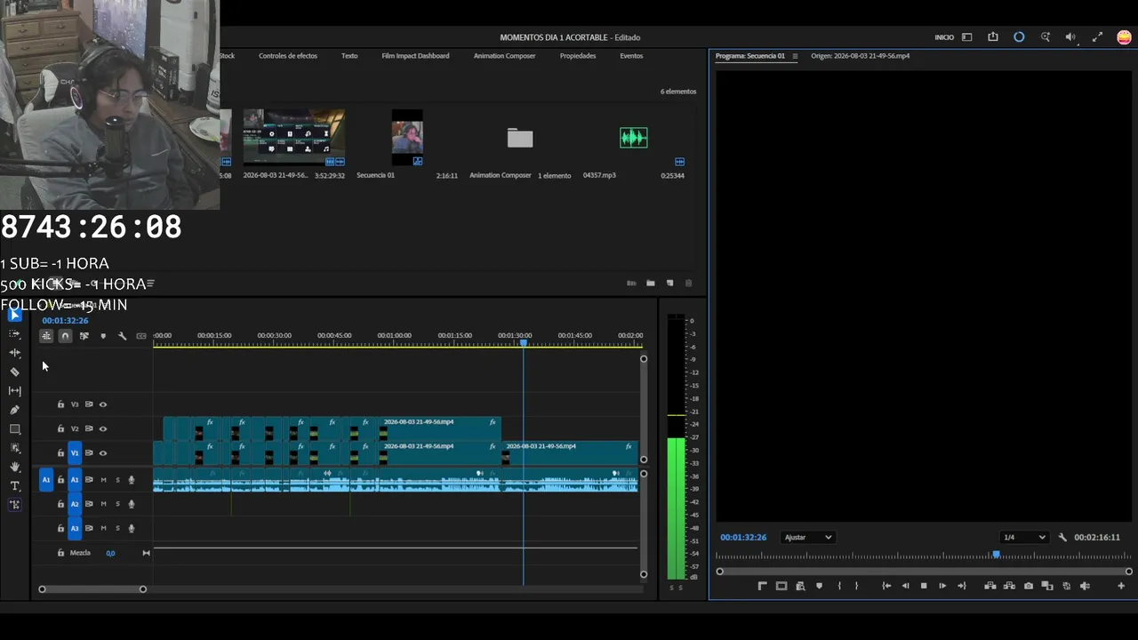The width and height of the screenshot is (1138, 640).
Task: Select Origen: 2026-08-03 21-49-56.mp4 tab
Action: click(860, 56)
